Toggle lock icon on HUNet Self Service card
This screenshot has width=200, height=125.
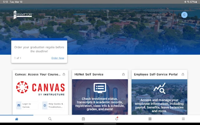(123, 74)
